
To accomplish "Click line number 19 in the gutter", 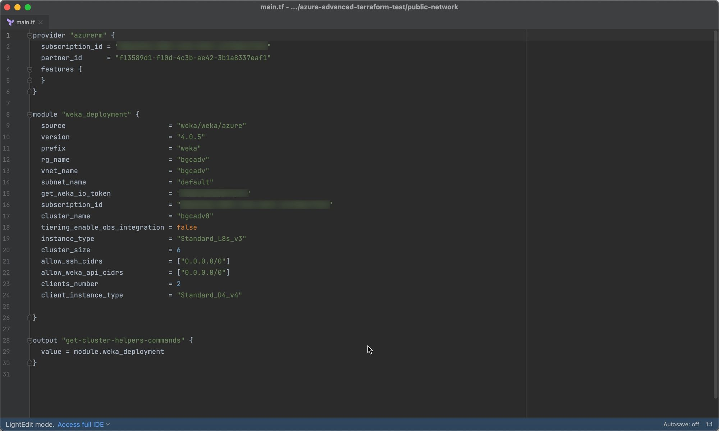I will coord(6,239).
